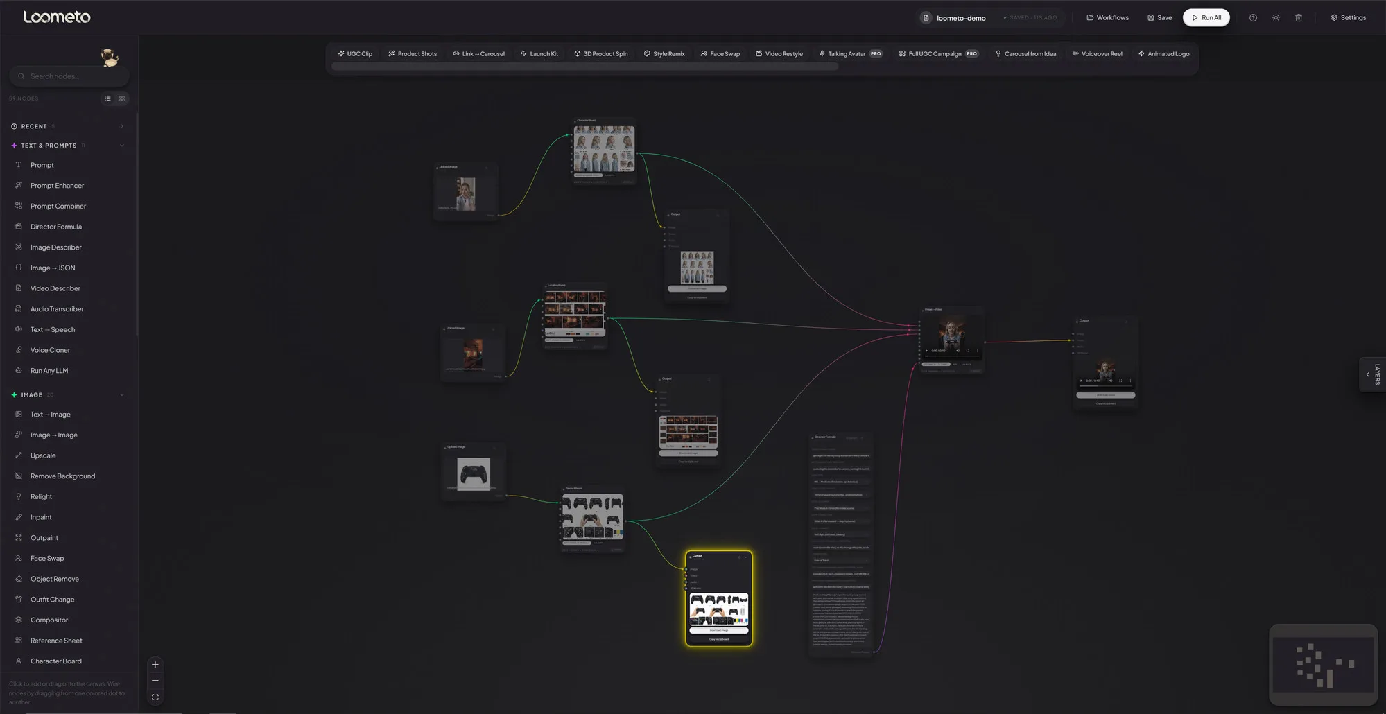Add the Remove Background node
The image size is (1386, 714).
click(68, 476)
